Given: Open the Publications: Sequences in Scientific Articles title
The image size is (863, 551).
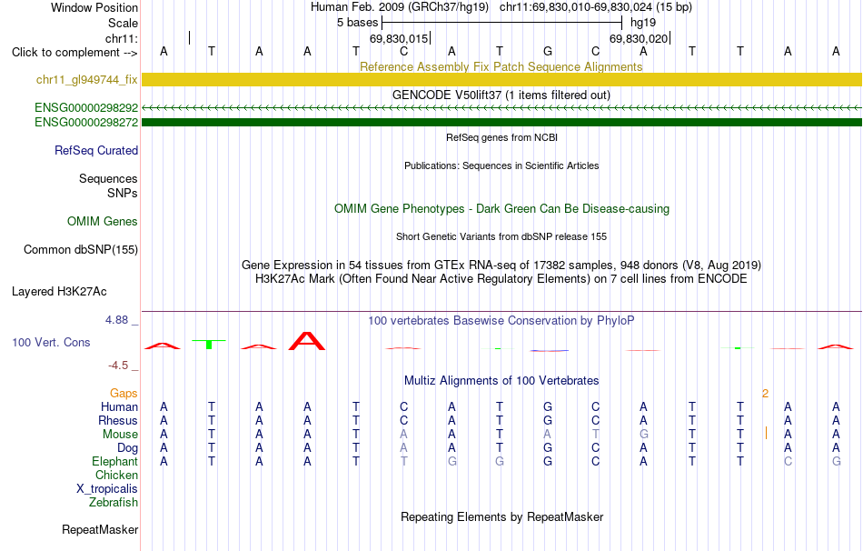Looking at the screenshot, I should click(501, 165).
